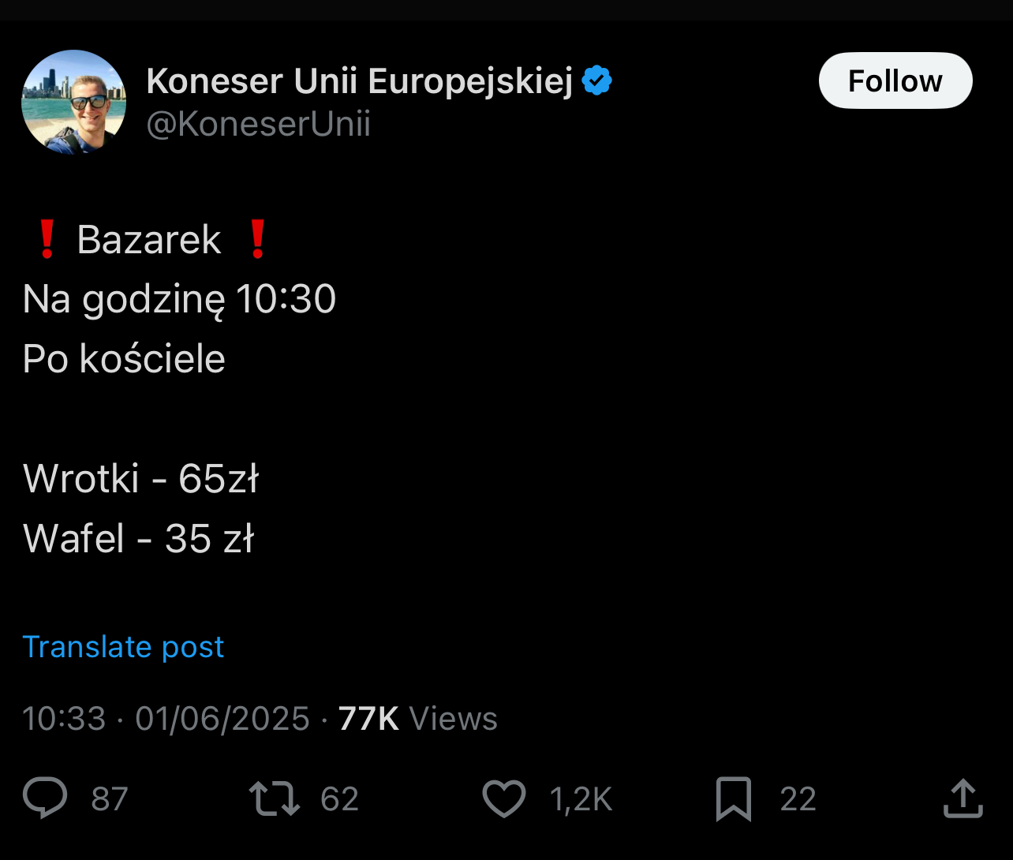Image resolution: width=1013 pixels, height=860 pixels.
Task: Click the 62 reposts count
Action: (x=340, y=799)
